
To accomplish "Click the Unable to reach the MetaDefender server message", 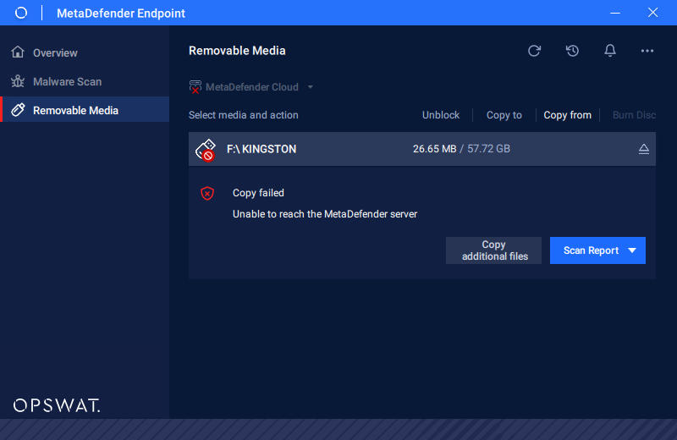I will pyautogui.click(x=325, y=214).
